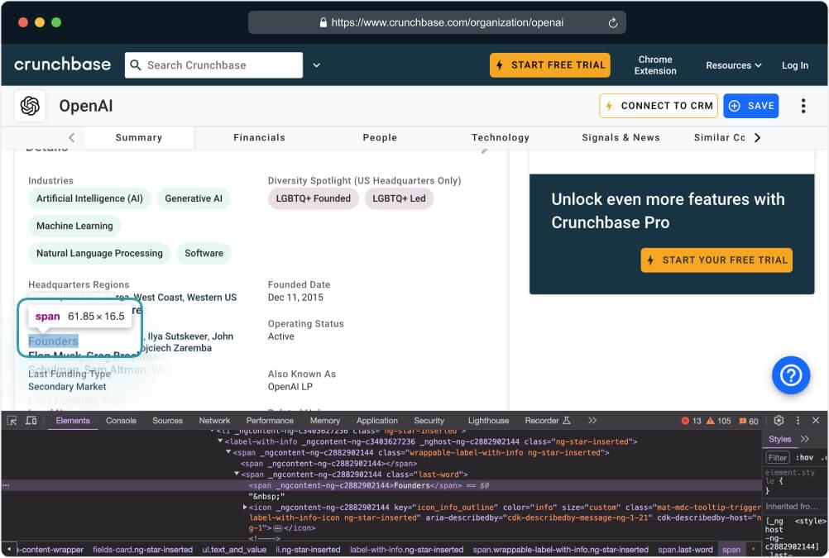The width and height of the screenshot is (829, 558).
Task: Open DevTools settings gear
Action: pyautogui.click(x=779, y=421)
